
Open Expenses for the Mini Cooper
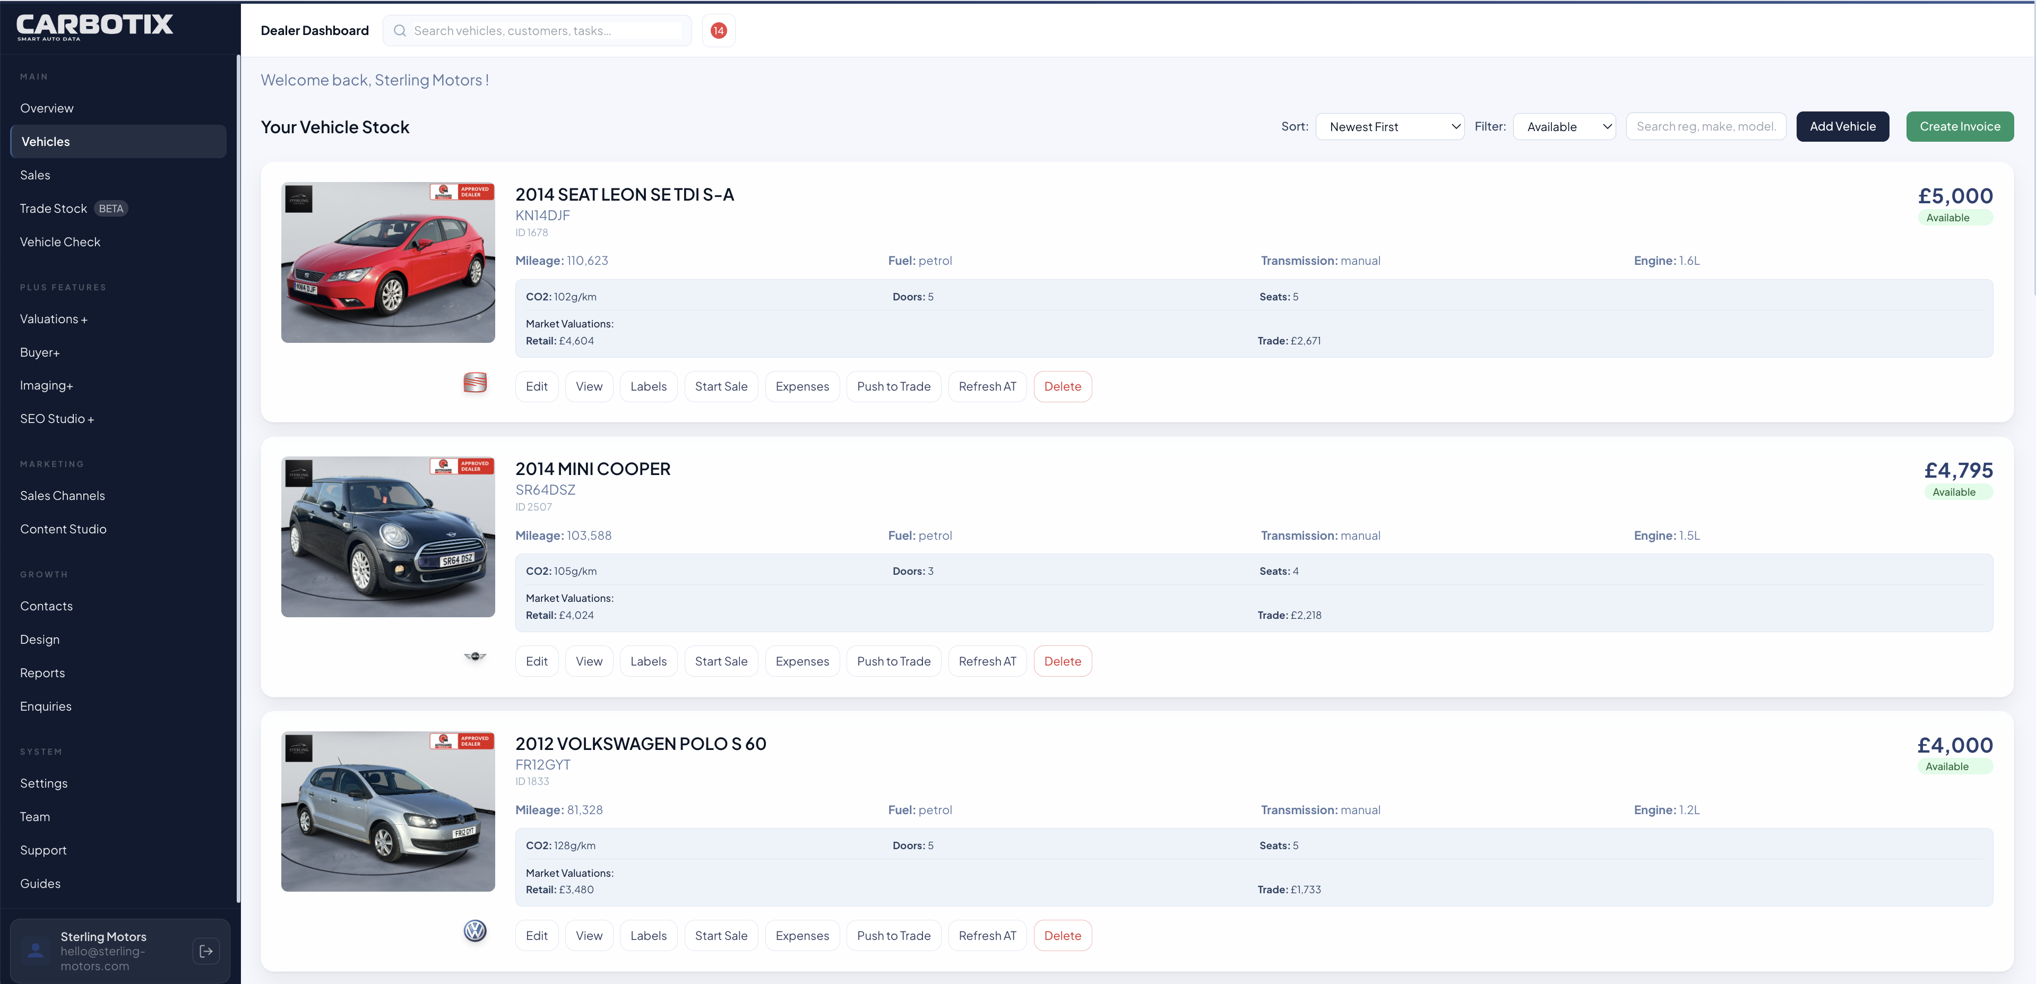coord(801,661)
